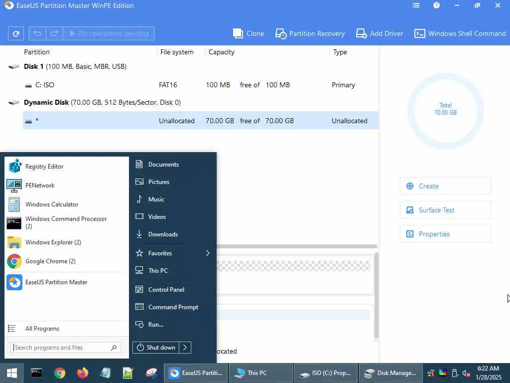Run Surface Test from right panel

click(x=445, y=210)
